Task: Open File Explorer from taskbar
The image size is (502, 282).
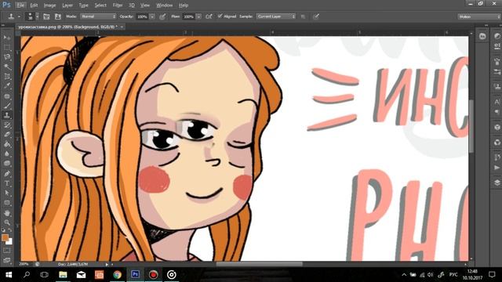Action: coord(63,275)
